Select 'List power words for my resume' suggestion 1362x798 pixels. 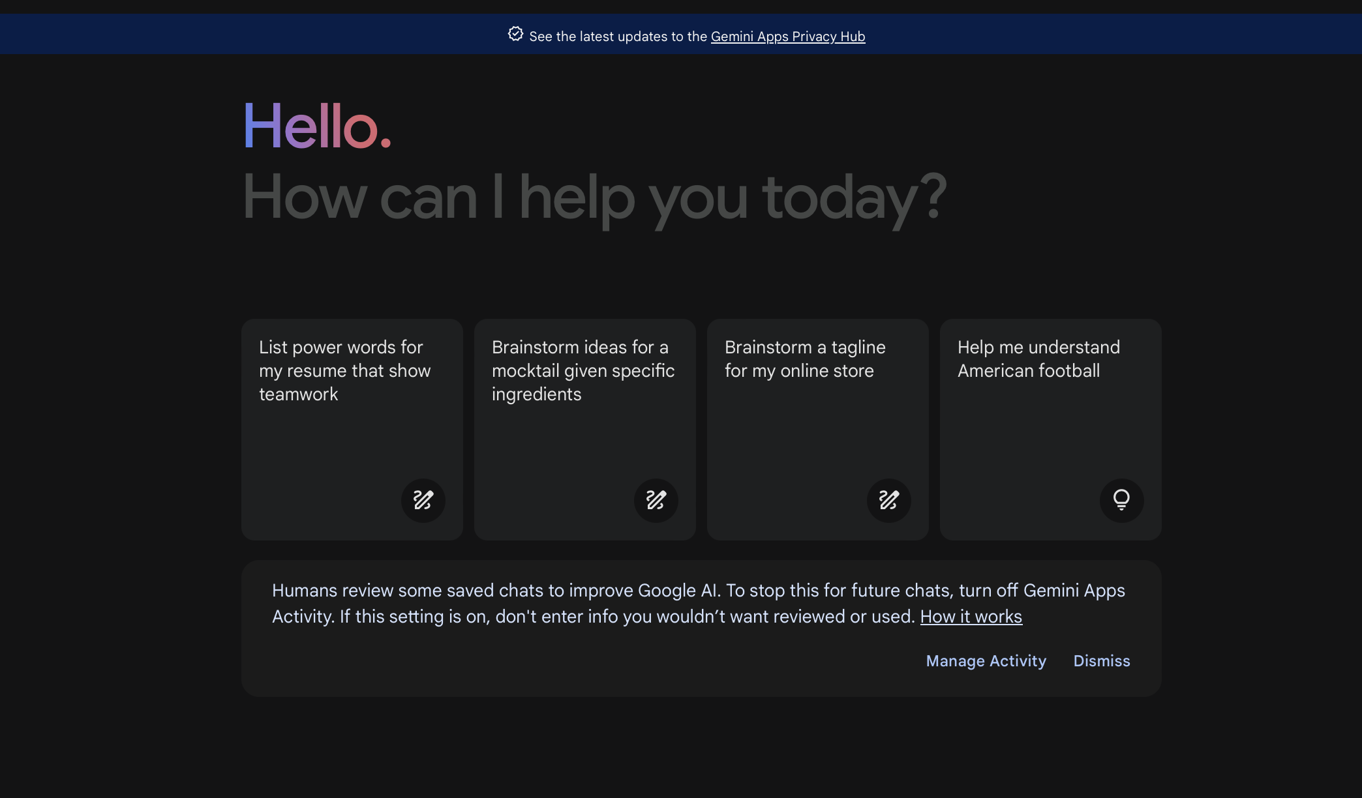[x=344, y=370]
